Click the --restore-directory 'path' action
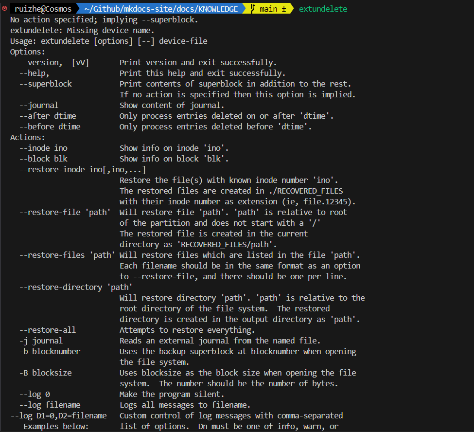The height and width of the screenshot is (432, 474). coord(75,287)
